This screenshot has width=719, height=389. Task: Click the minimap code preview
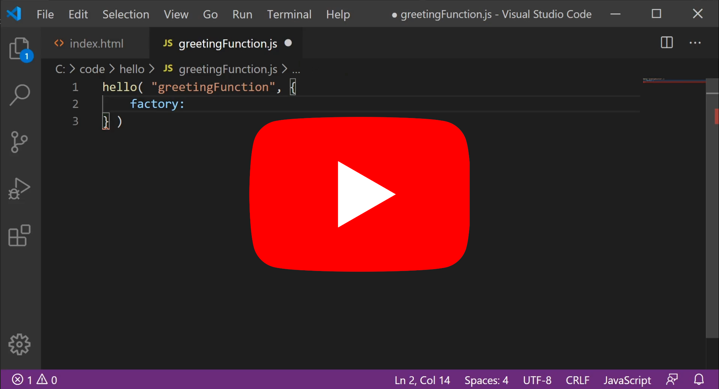click(x=673, y=80)
